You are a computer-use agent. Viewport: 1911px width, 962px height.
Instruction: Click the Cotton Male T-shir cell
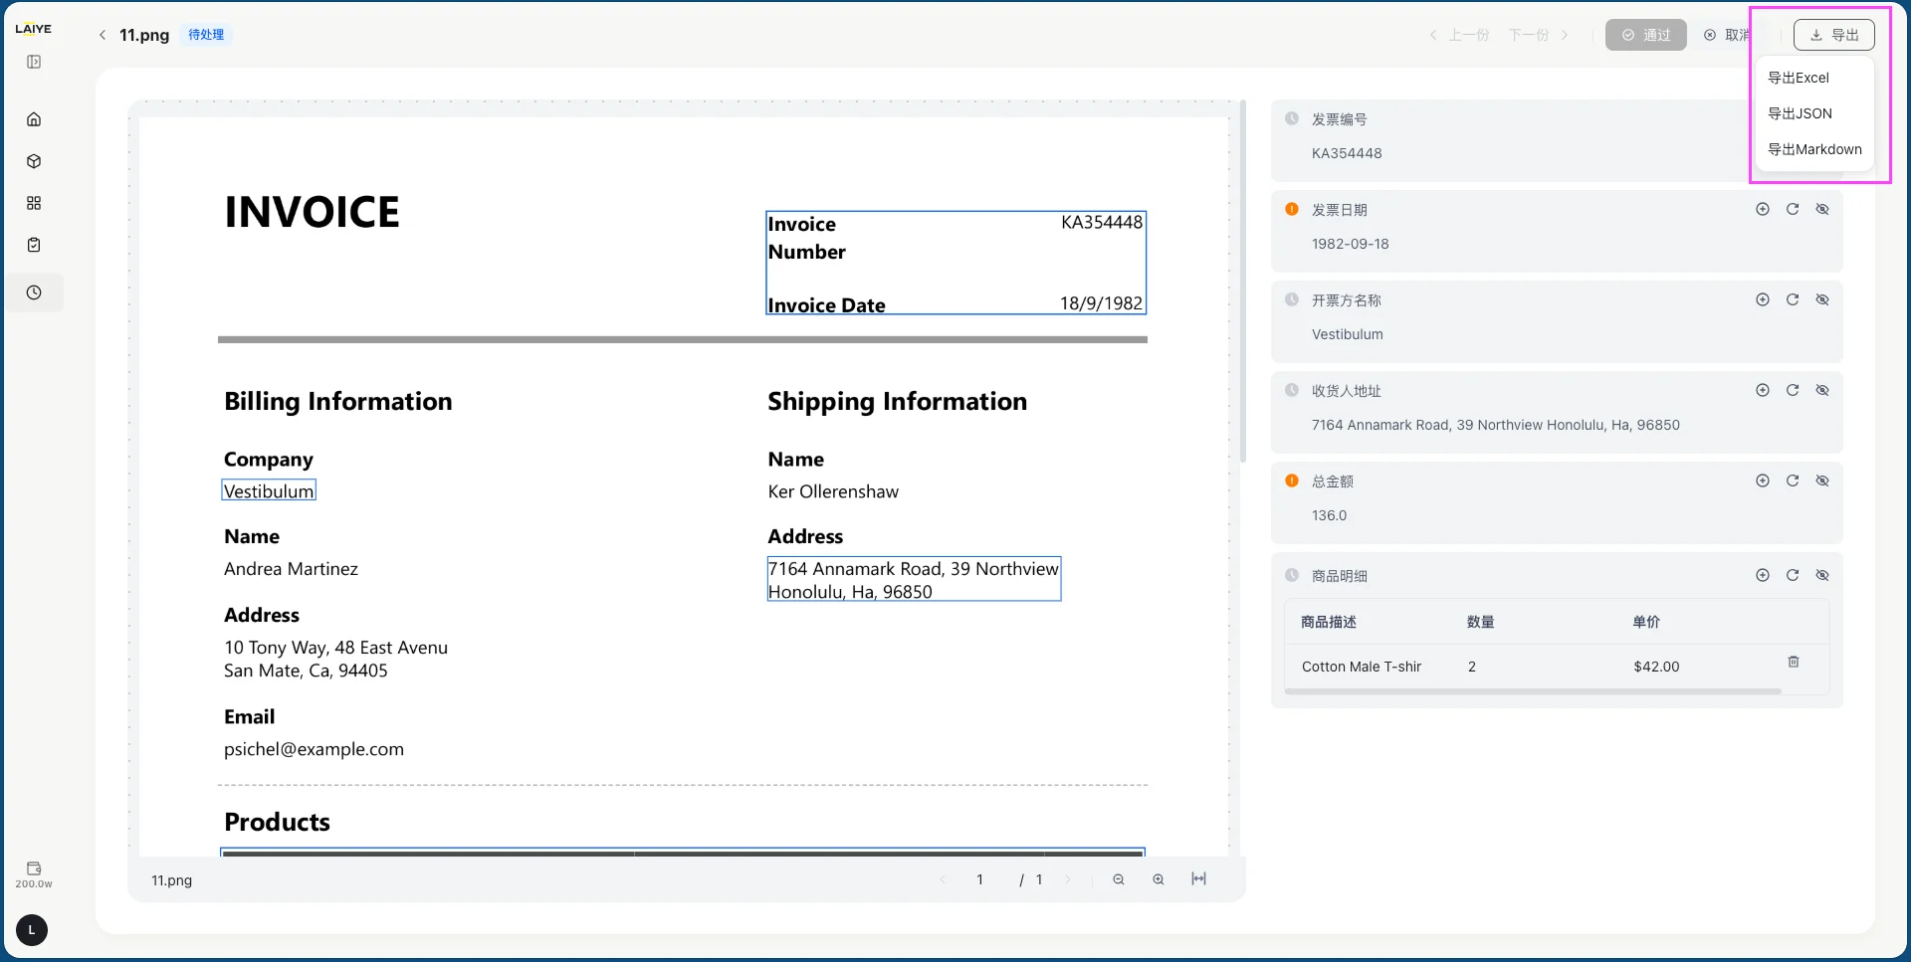click(x=1362, y=667)
